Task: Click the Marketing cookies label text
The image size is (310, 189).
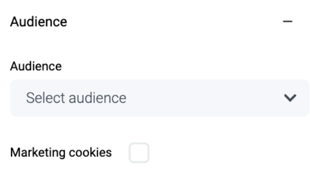Action: (61, 153)
